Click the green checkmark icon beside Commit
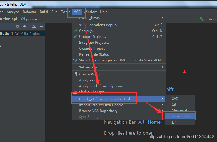This screenshot has height=142, width=217. tap(76, 31)
